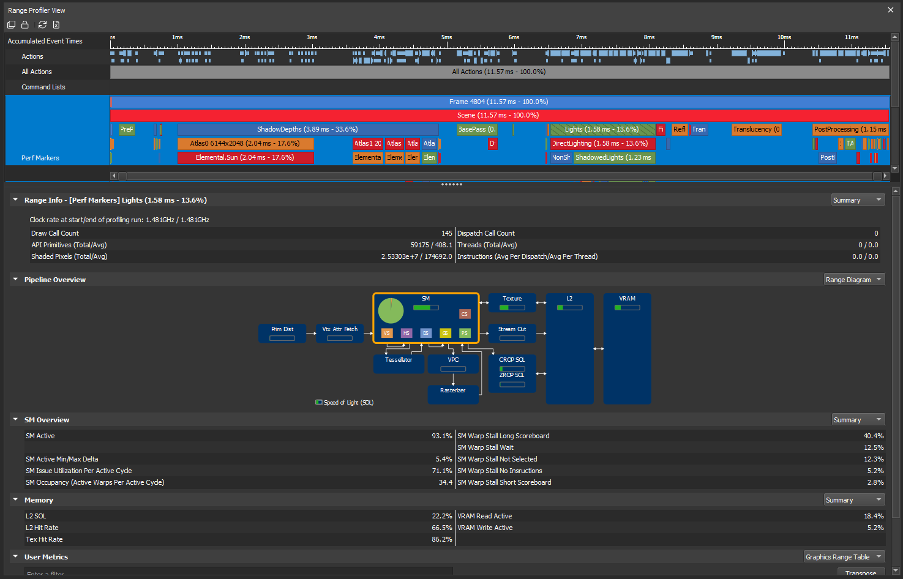Click the Actions row label
This screenshot has width=903, height=579.
[x=32, y=56]
